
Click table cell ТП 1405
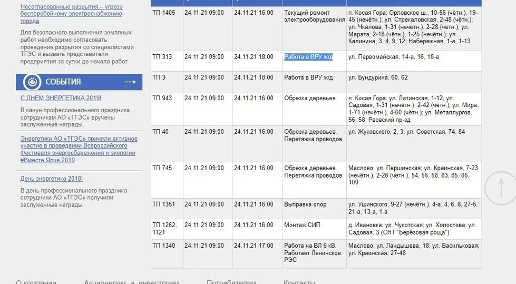point(167,28)
